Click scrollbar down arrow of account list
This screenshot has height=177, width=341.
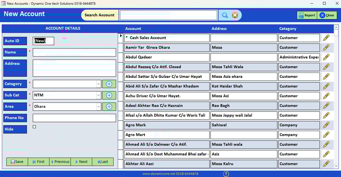click(336, 166)
